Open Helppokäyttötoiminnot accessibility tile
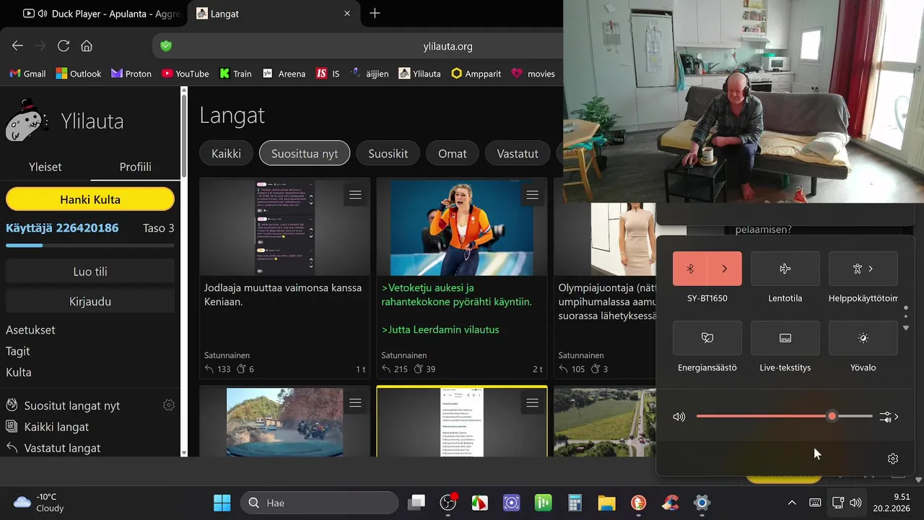The height and width of the screenshot is (520, 924). (x=863, y=269)
